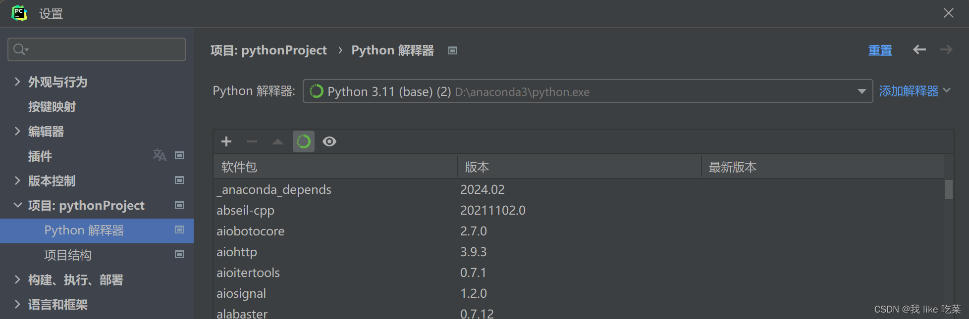Click project-level marker icon beside 插件
The width and height of the screenshot is (969, 319).
coord(179,155)
